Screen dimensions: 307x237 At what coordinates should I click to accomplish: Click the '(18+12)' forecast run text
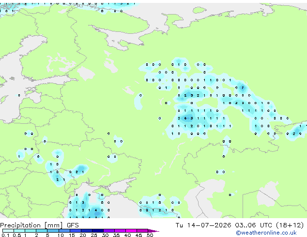point(290,225)
